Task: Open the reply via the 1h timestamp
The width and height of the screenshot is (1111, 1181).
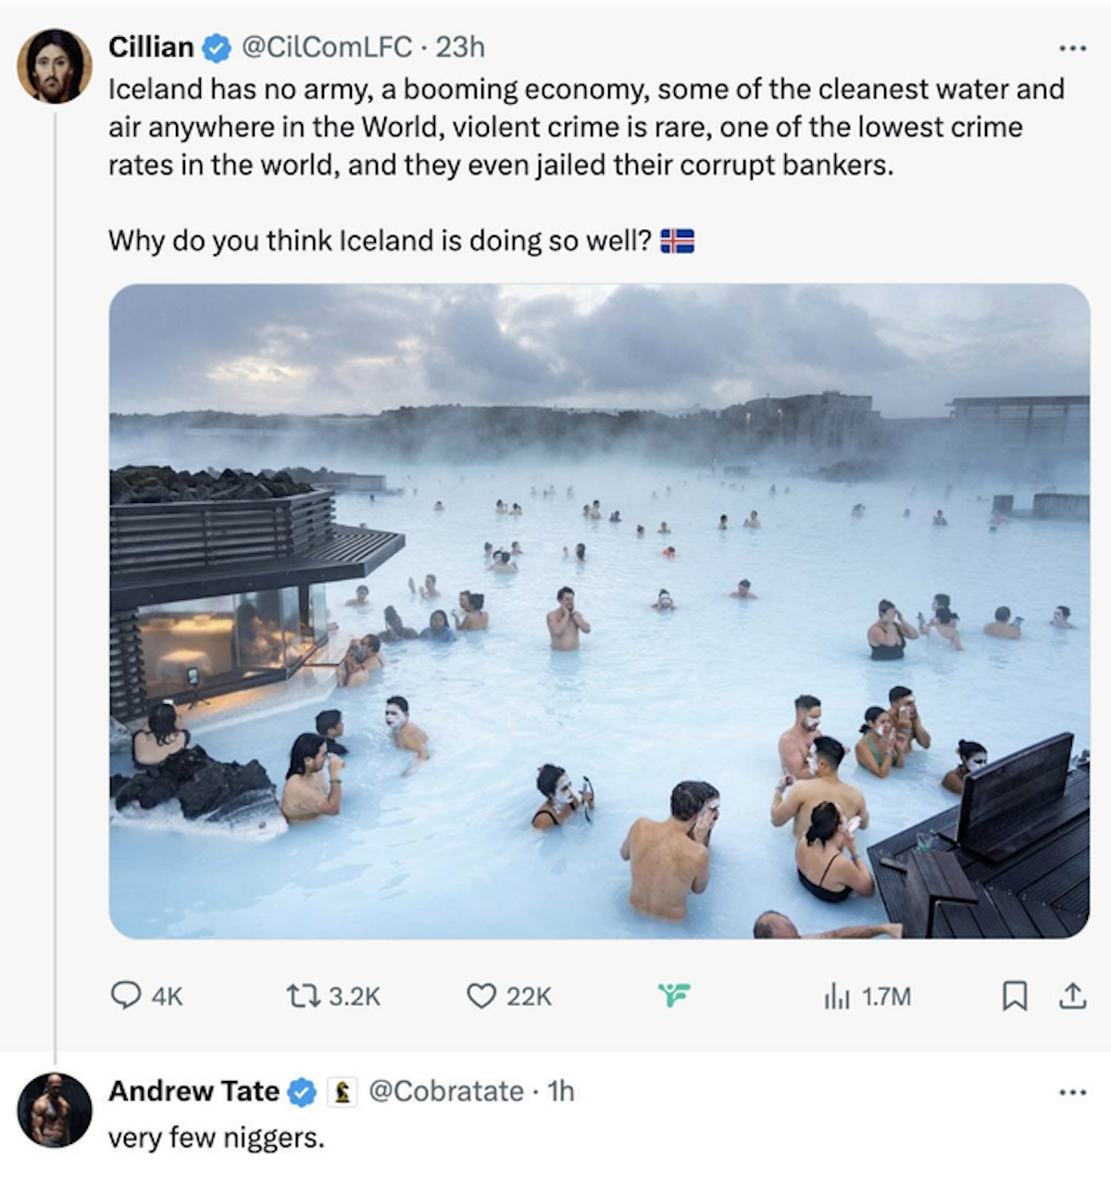Action: pos(561,1091)
